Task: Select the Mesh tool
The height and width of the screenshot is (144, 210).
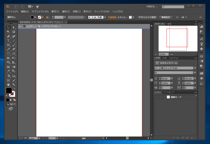Action: pyautogui.click(x=8, y=67)
